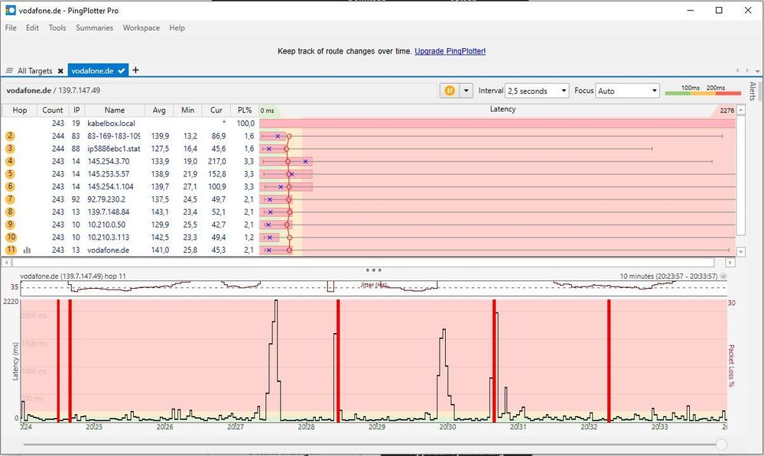764x456 pixels.
Task: Click the 139.7.148.84 hop name
Action: pyautogui.click(x=109, y=212)
